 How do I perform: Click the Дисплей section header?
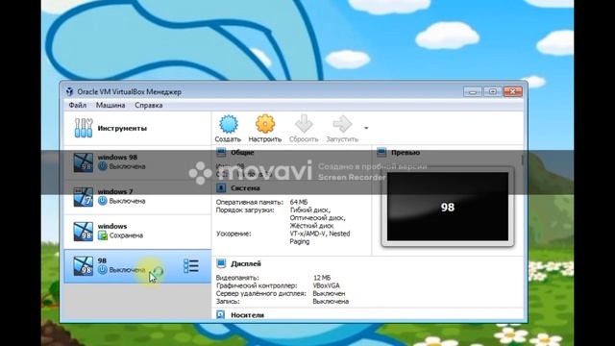[x=246, y=263]
